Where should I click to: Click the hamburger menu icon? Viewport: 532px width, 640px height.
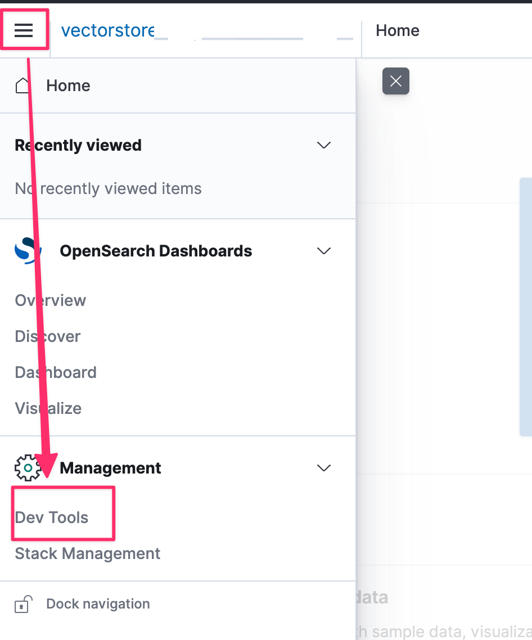click(24, 30)
